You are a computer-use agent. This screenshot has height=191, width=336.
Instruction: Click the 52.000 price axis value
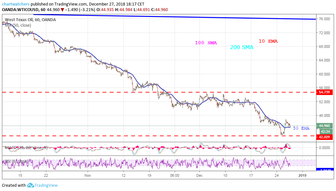[324, 102]
